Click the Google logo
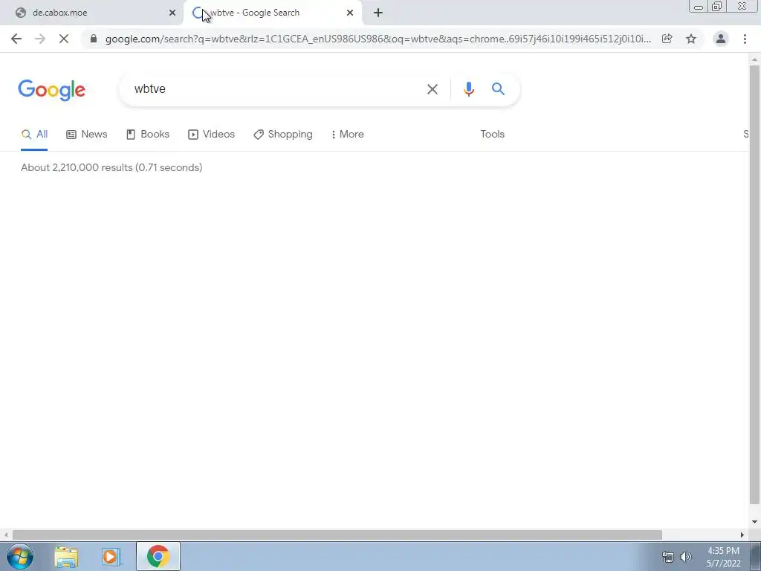761x571 pixels. tap(52, 90)
